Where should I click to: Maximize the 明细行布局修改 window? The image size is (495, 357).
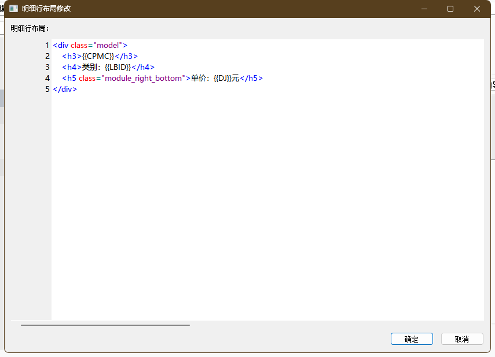click(x=450, y=9)
